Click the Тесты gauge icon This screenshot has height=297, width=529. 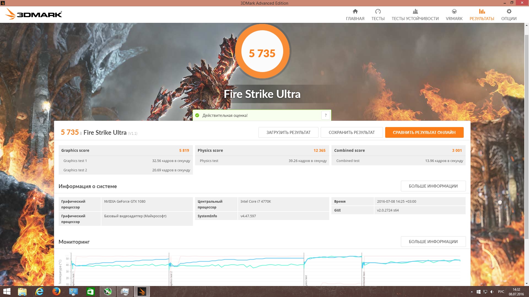coord(378,12)
